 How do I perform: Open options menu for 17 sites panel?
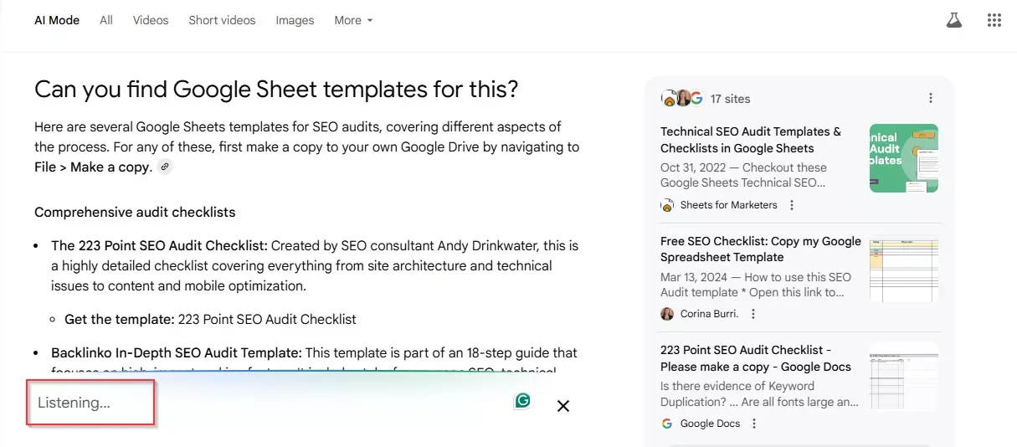click(930, 99)
